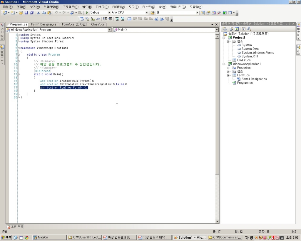The height and width of the screenshot is (241, 301).
Task: Click the View Class Diagram icon
Action: click(249, 29)
